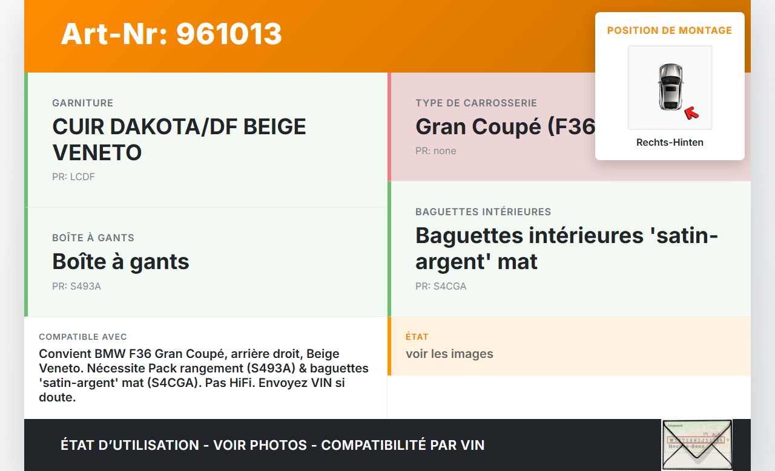Click the État label

click(417, 337)
